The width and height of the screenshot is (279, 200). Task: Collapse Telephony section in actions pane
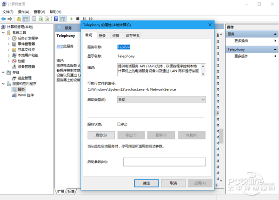click(x=275, y=49)
